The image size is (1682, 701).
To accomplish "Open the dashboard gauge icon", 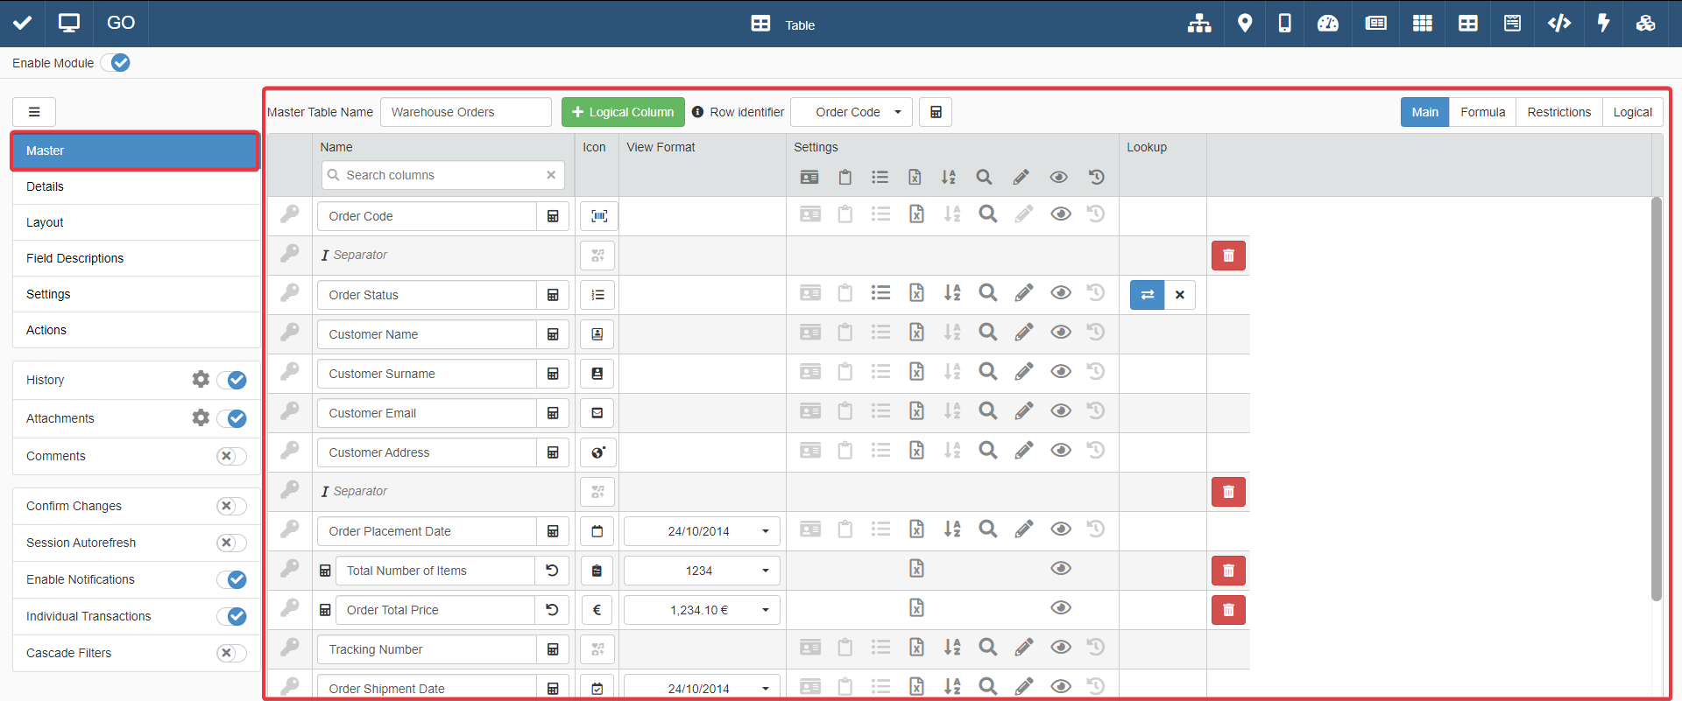I will coord(1328,24).
